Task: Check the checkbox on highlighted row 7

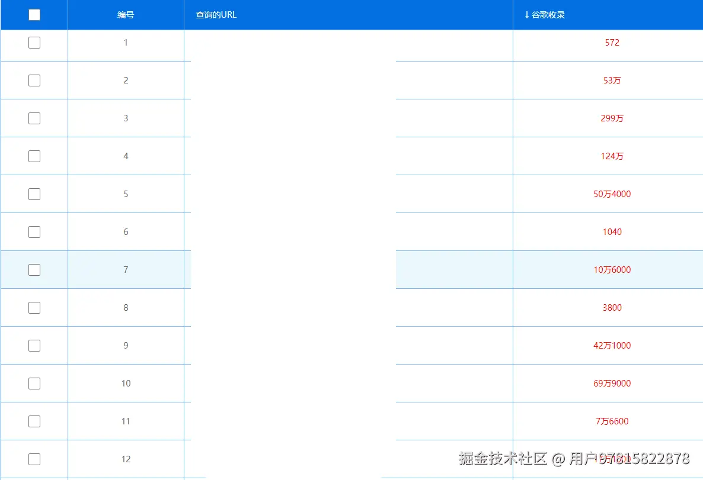Action: tap(34, 269)
